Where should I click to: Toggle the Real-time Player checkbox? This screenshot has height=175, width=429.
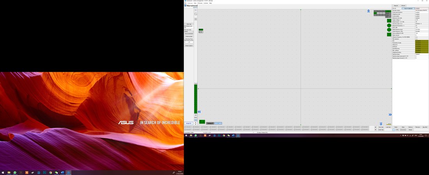pos(185,39)
